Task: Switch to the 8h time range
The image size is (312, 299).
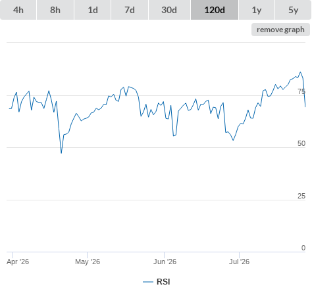Action: pyautogui.click(x=55, y=10)
